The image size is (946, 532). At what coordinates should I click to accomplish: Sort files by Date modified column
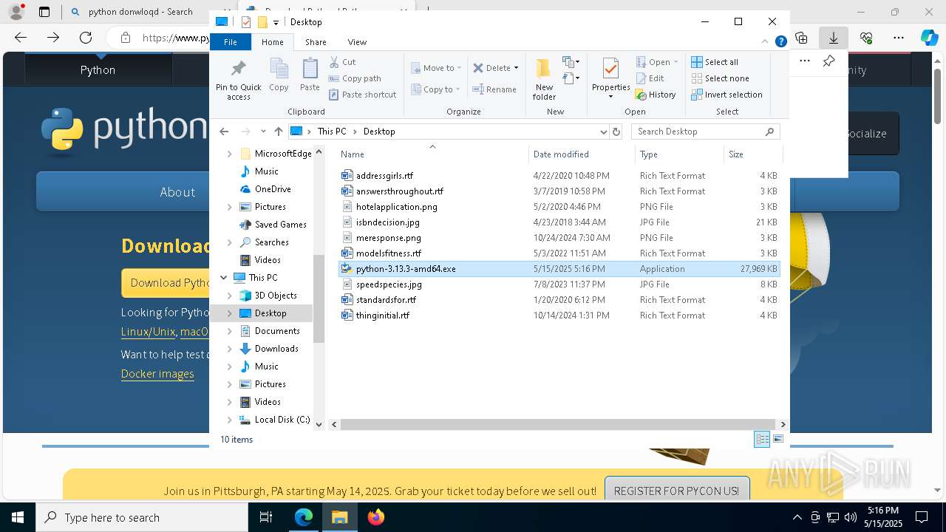click(x=582, y=154)
